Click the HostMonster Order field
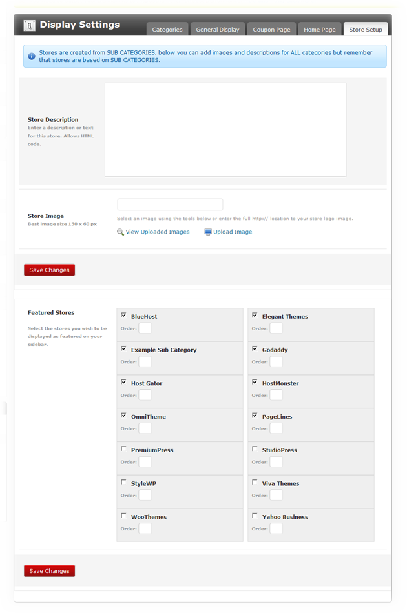 click(x=277, y=395)
